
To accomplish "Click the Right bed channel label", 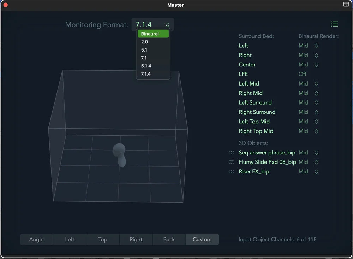I will (x=245, y=55).
